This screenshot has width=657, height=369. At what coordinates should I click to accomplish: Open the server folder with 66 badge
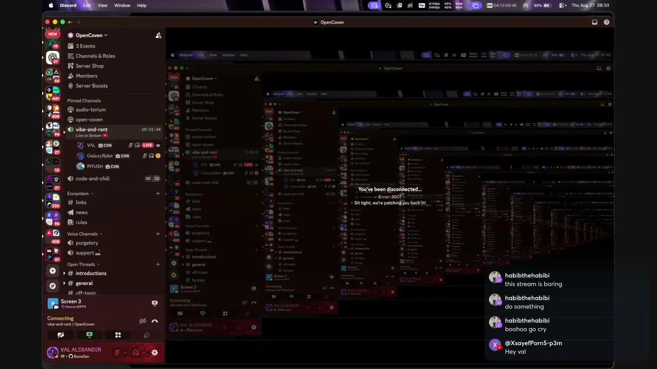click(52, 76)
